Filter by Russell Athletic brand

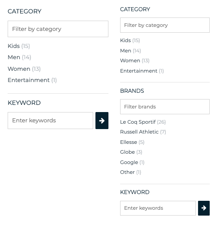(143, 132)
